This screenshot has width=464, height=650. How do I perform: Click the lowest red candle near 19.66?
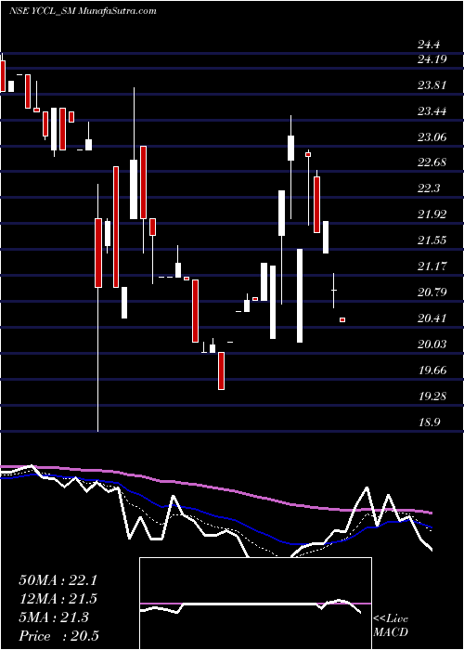(222, 371)
